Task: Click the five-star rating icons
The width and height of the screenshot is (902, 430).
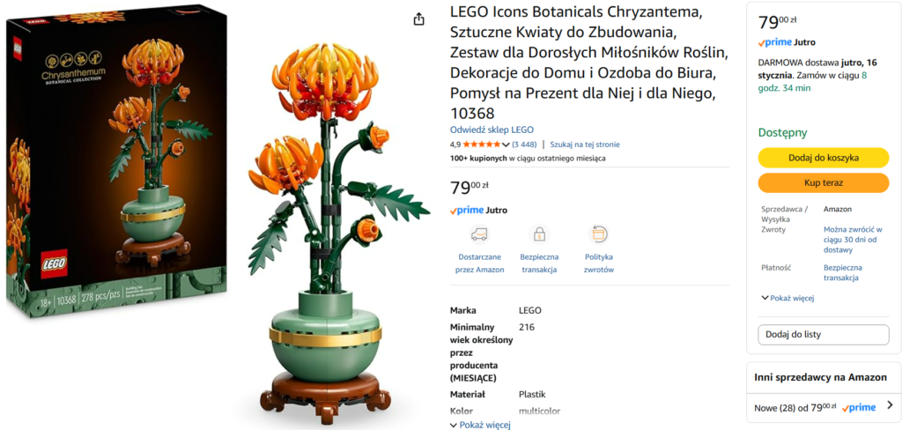Action: click(481, 144)
